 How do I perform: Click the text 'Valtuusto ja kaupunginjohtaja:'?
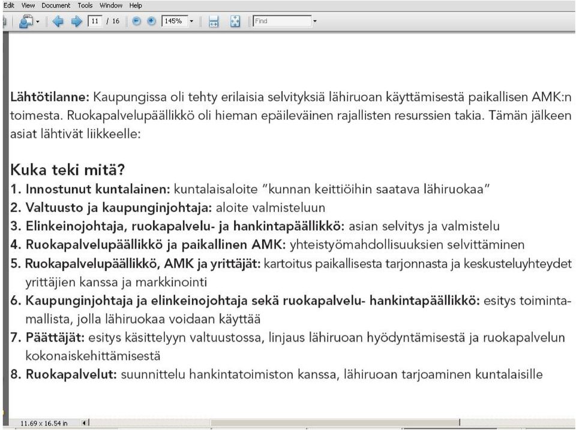[x=119, y=208]
